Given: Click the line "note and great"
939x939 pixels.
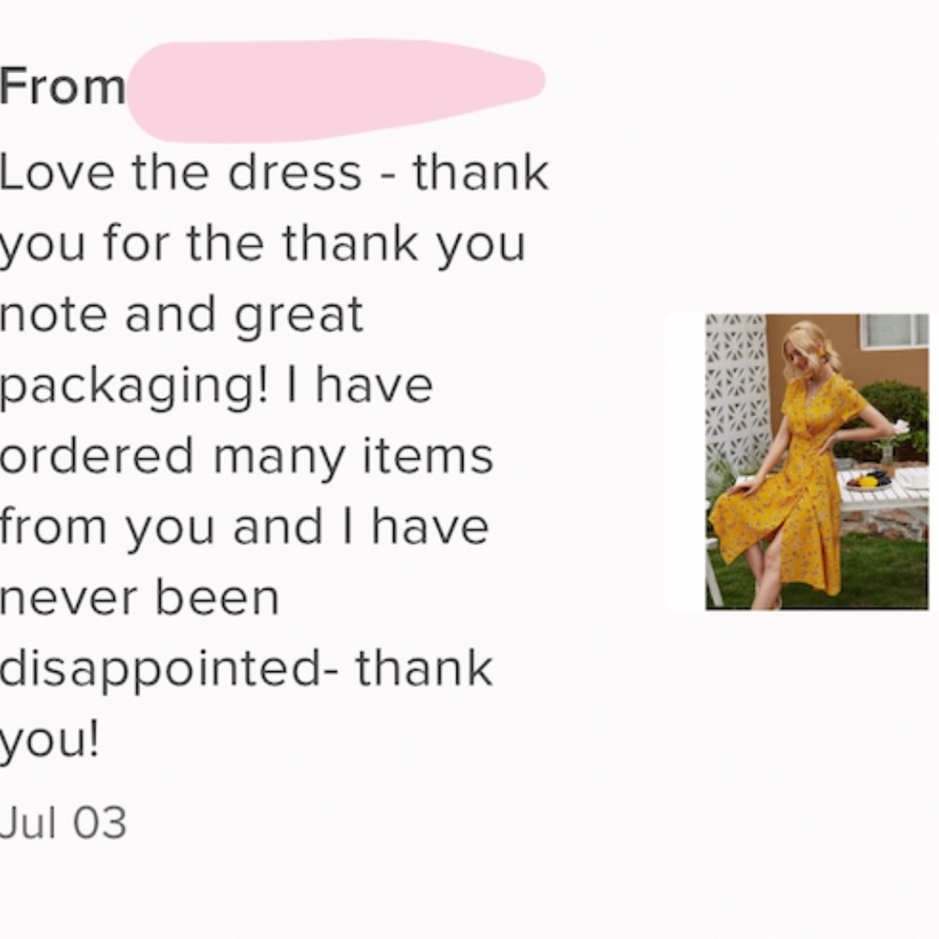Looking at the screenshot, I should click(181, 315).
